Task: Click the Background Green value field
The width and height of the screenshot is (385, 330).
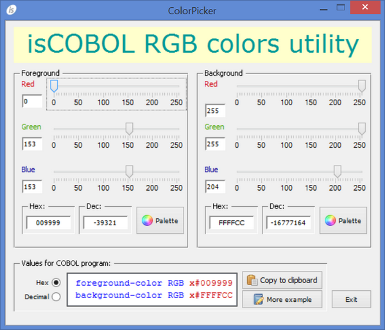Action: (215, 144)
